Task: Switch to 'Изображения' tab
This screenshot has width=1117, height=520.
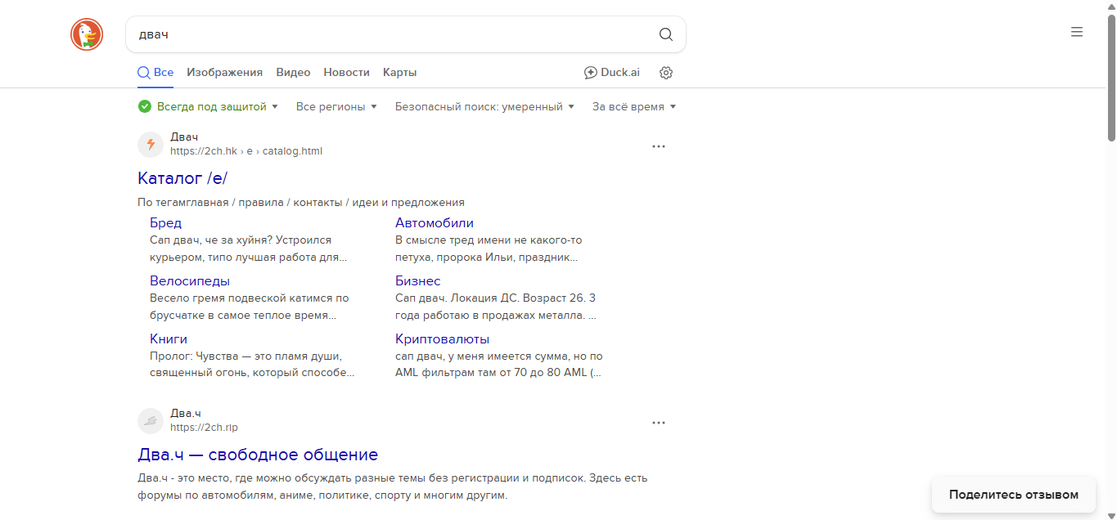Action: point(224,73)
